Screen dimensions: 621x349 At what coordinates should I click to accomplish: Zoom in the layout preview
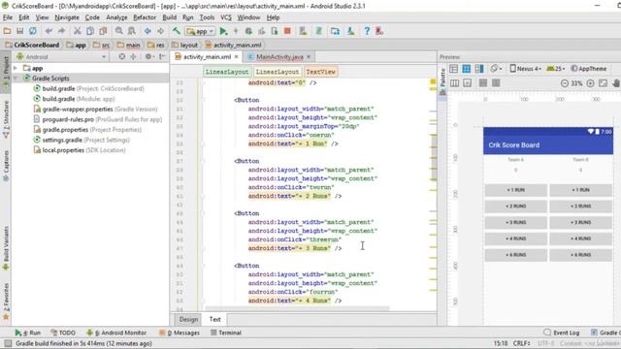[x=590, y=83]
